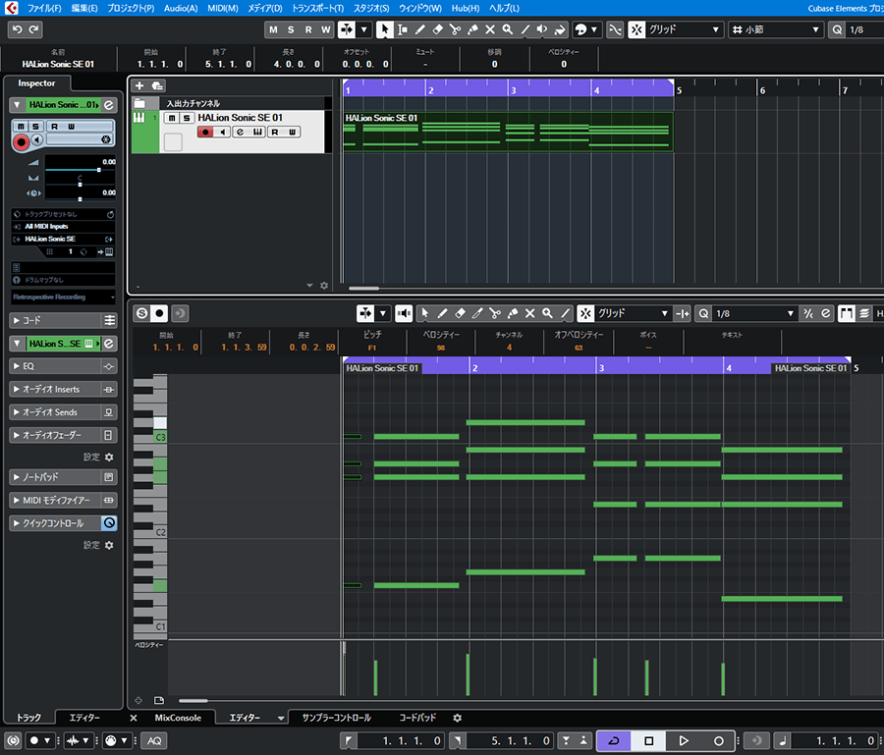
Task: Click the add track plus icon
Action: [139, 86]
